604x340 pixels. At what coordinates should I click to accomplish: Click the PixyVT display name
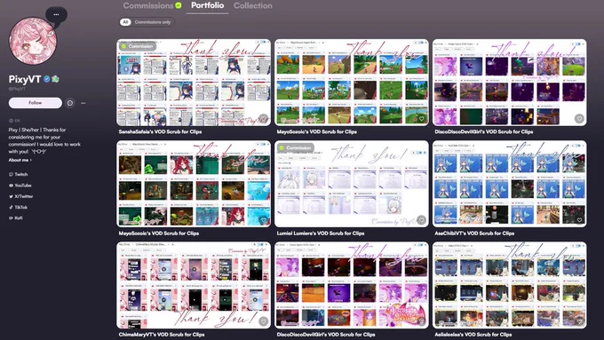click(x=25, y=79)
